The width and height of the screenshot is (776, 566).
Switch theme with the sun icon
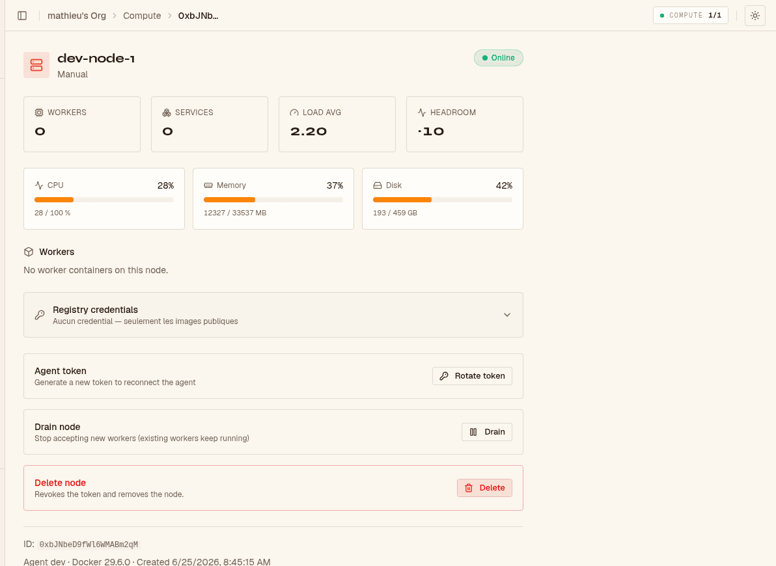(x=755, y=16)
